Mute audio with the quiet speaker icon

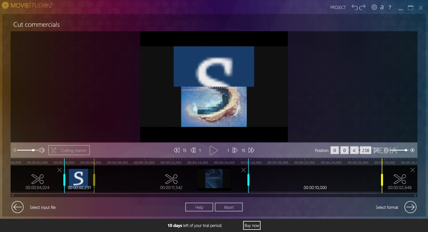14,150
